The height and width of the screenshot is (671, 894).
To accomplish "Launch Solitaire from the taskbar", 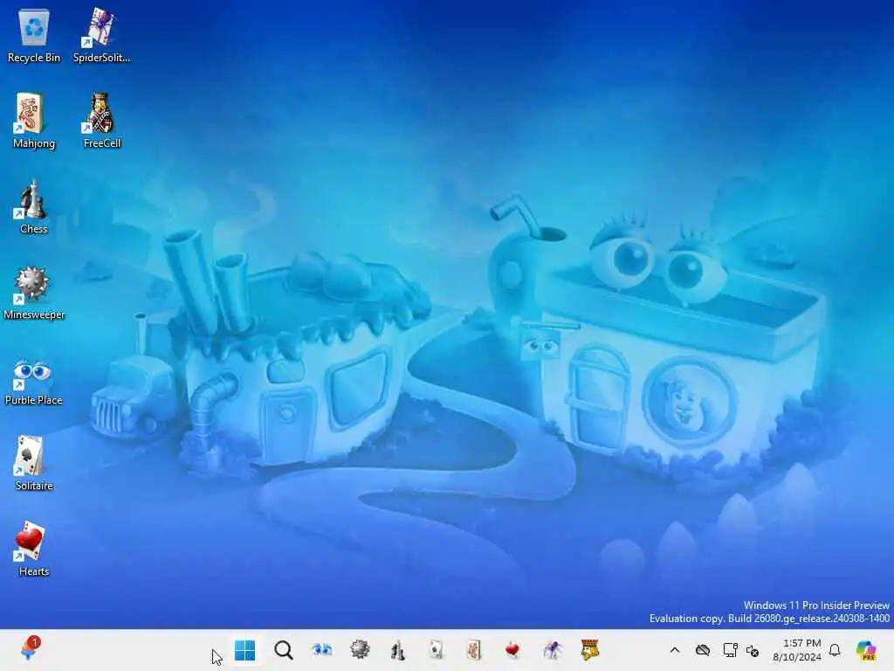I will pyautogui.click(x=437, y=650).
